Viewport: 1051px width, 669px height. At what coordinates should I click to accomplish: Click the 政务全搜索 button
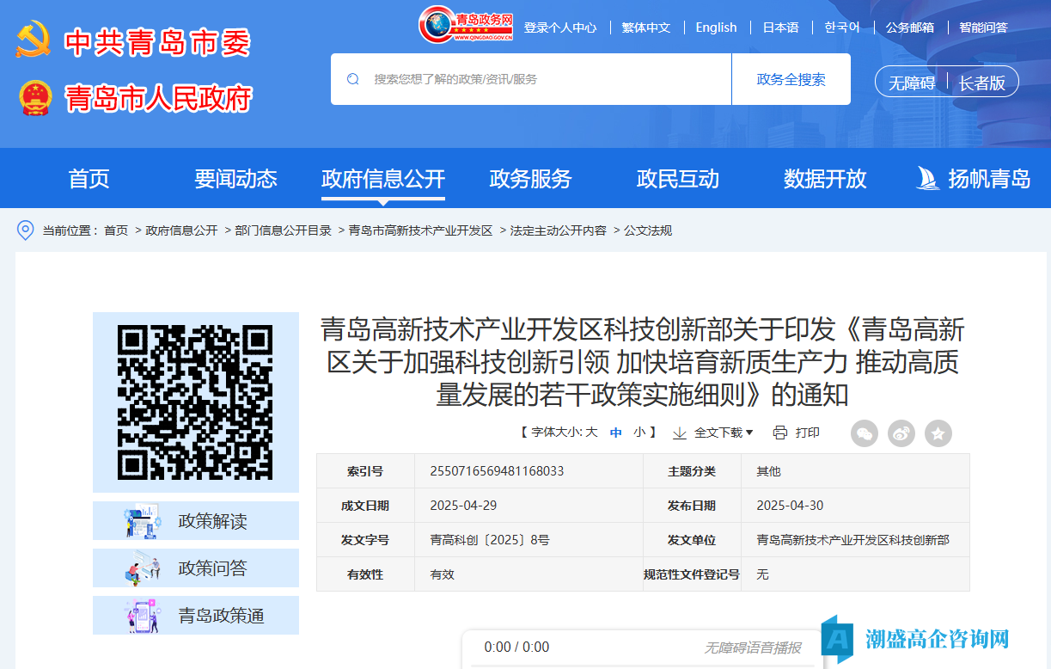791,79
